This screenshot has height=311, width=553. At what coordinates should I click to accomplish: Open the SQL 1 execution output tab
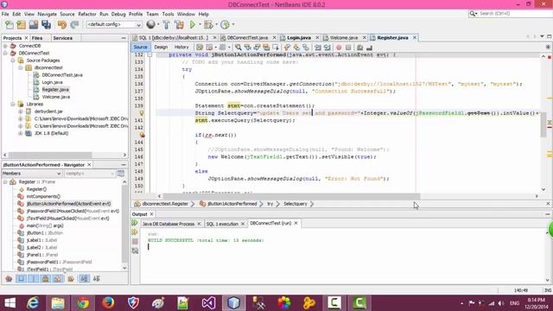click(x=222, y=224)
